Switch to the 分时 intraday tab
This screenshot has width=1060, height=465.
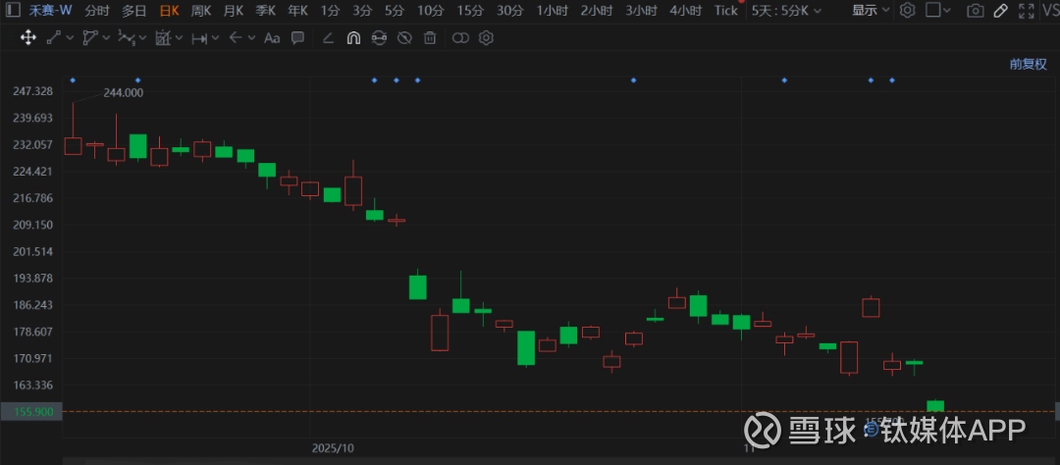97,10
